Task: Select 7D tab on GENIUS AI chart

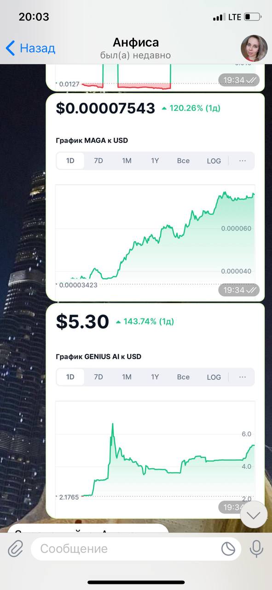Action: [98, 377]
